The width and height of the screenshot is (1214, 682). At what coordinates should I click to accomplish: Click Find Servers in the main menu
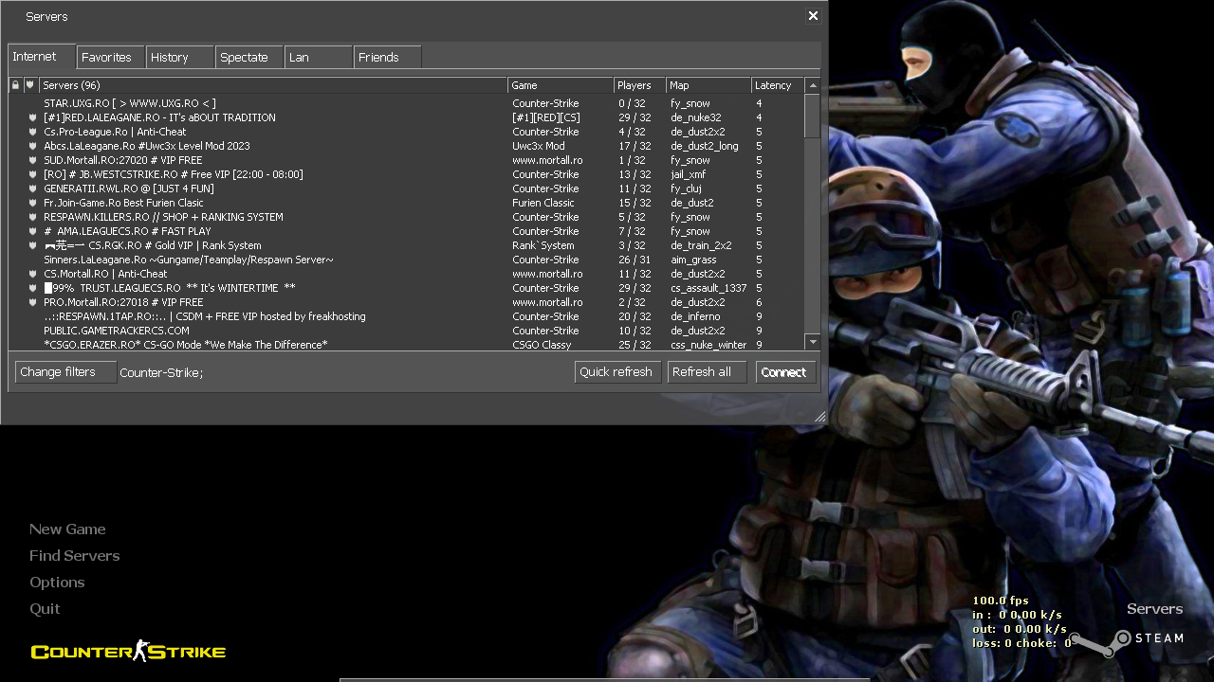point(74,555)
